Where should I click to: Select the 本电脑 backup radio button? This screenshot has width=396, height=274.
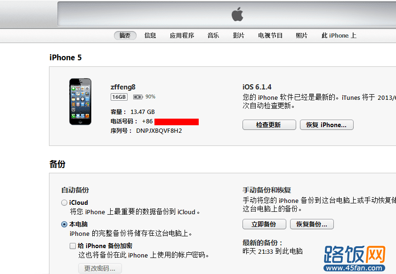pyautogui.click(x=64, y=224)
